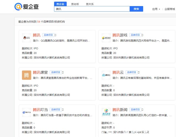Open the 腾讯云 brand title link
The height and width of the screenshot is (137, 176).
click(x=118, y=72)
